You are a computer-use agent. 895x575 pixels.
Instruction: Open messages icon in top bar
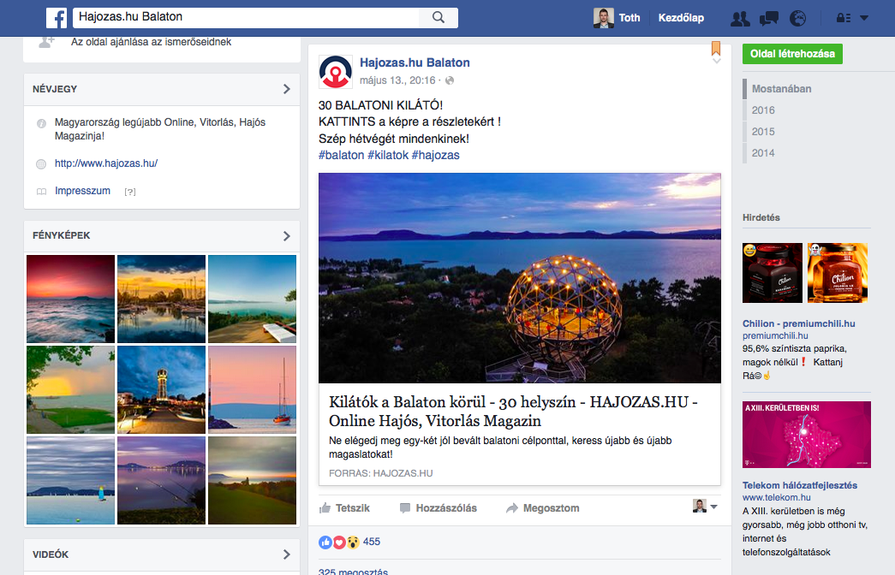point(769,18)
